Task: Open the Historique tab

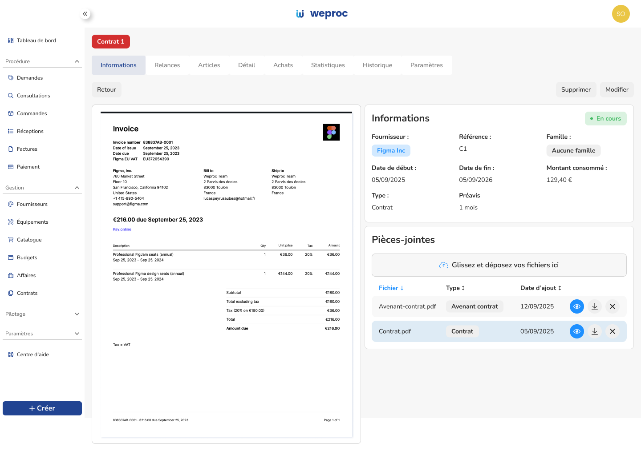Action: pos(377,65)
